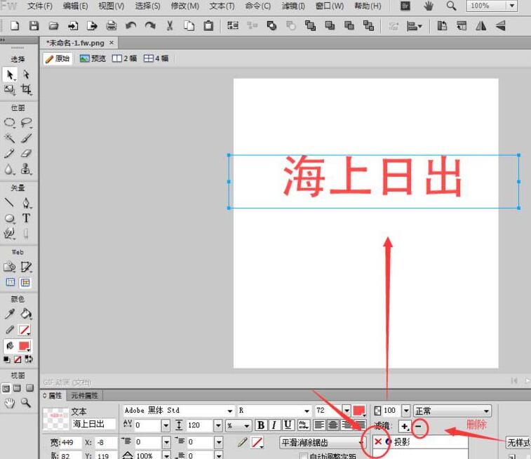Screen dimensions: 531x459
Task: Select the Rubber Stamp tool
Action: [x=26, y=168]
